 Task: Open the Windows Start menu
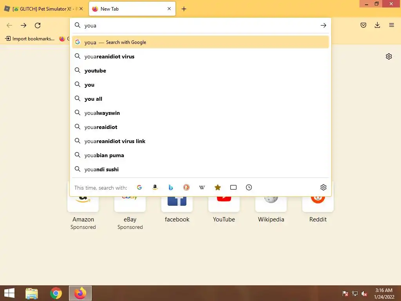coord(9,293)
